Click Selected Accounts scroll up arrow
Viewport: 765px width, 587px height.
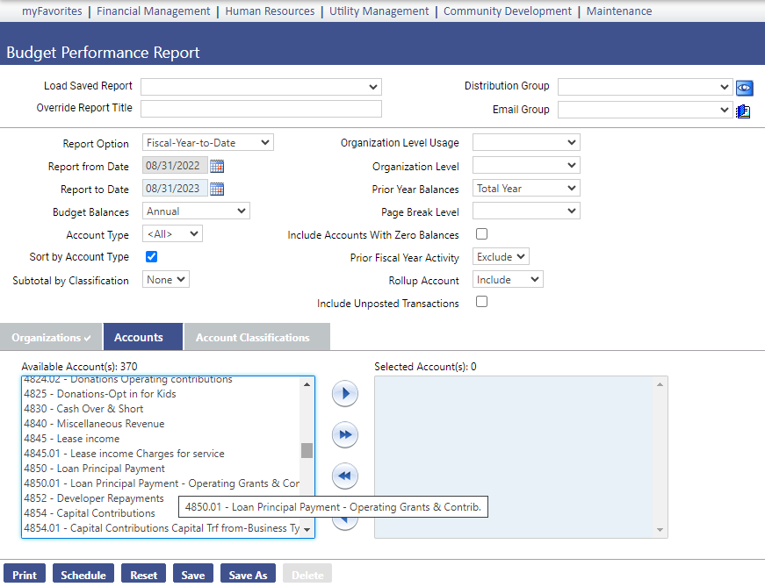(x=660, y=384)
